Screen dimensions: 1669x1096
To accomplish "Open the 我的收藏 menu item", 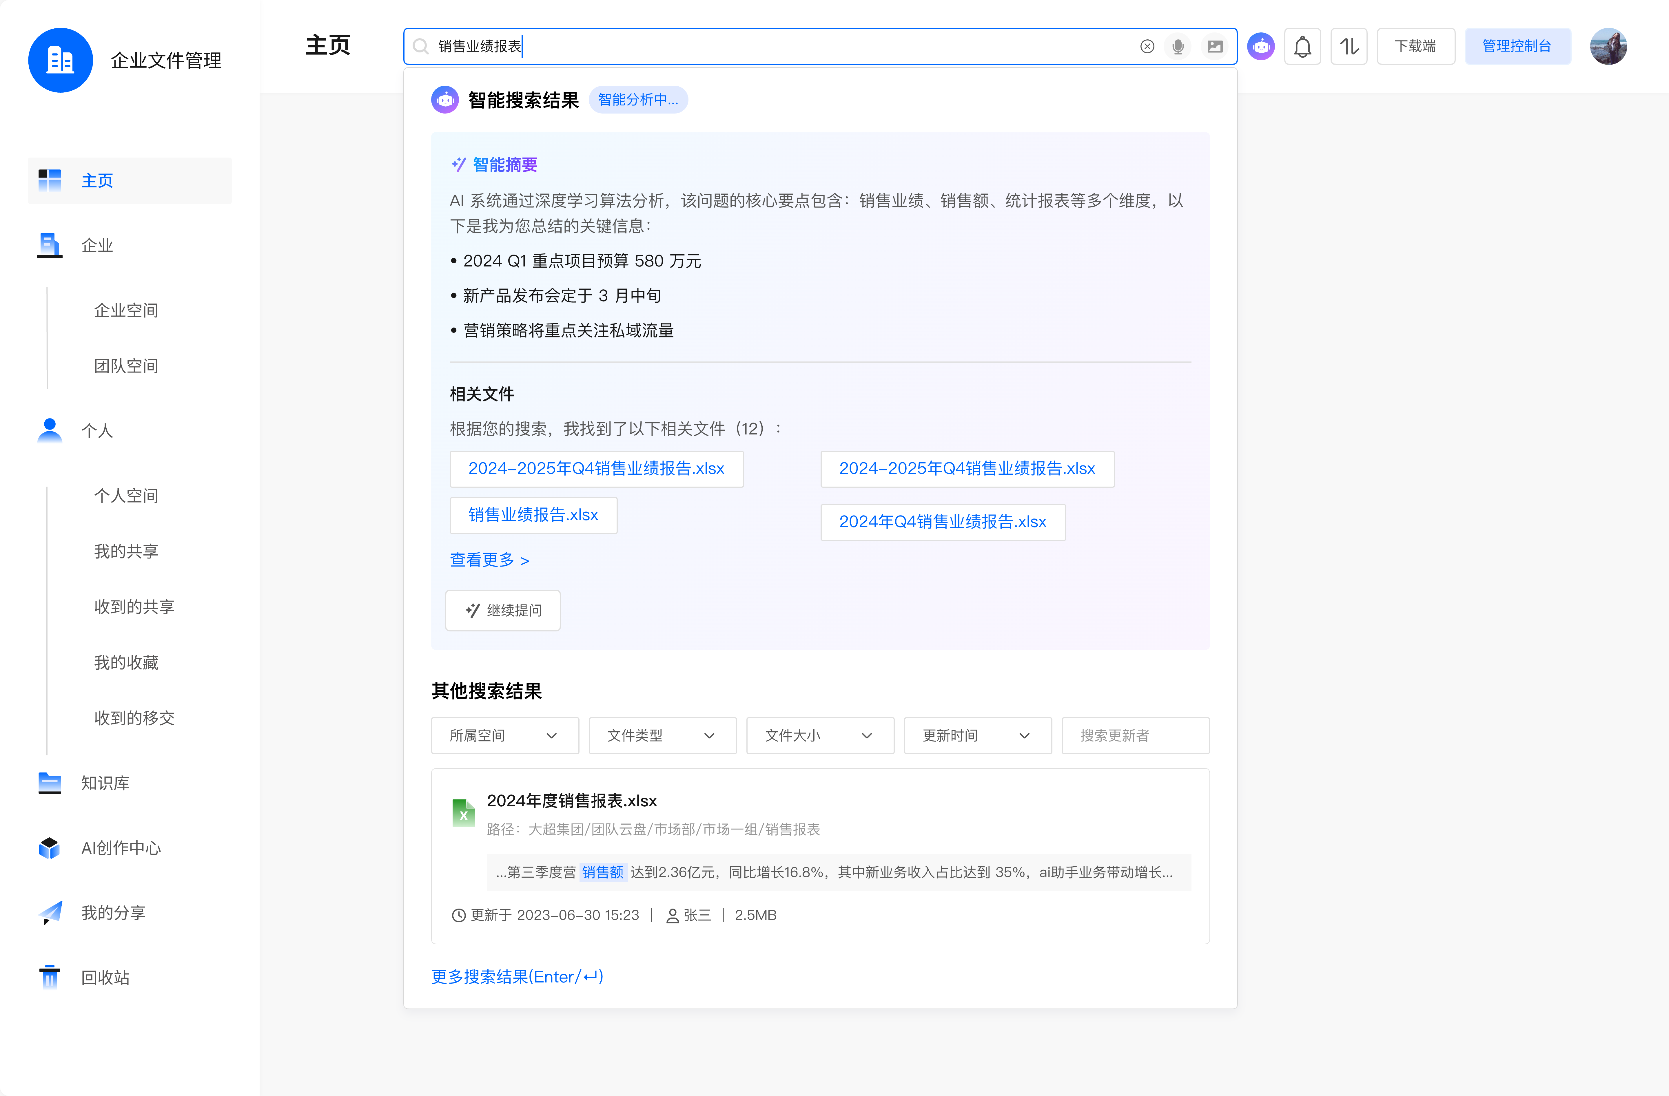I will pyautogui.click(x=126, y=662).
